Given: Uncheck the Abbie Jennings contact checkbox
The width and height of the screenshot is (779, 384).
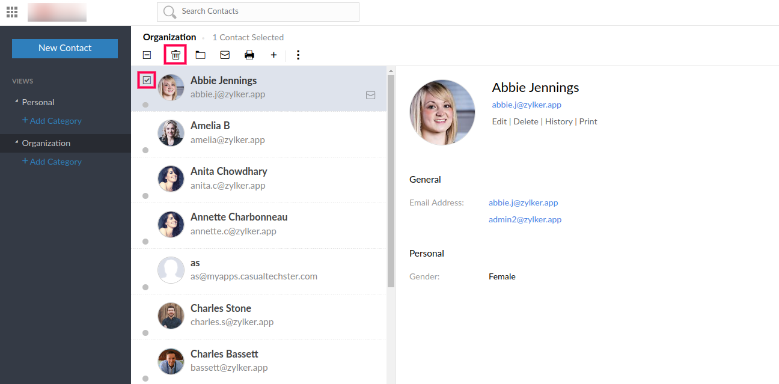Looking at the screenshot, I should tap(147, 80).
